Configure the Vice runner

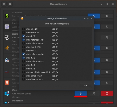107,60
